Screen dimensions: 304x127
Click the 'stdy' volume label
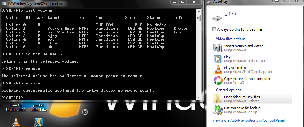(52, 43)
